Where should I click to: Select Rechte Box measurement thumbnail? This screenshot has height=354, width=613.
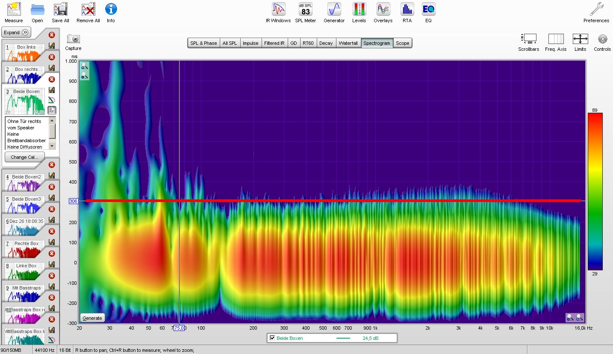click(25, 249)
